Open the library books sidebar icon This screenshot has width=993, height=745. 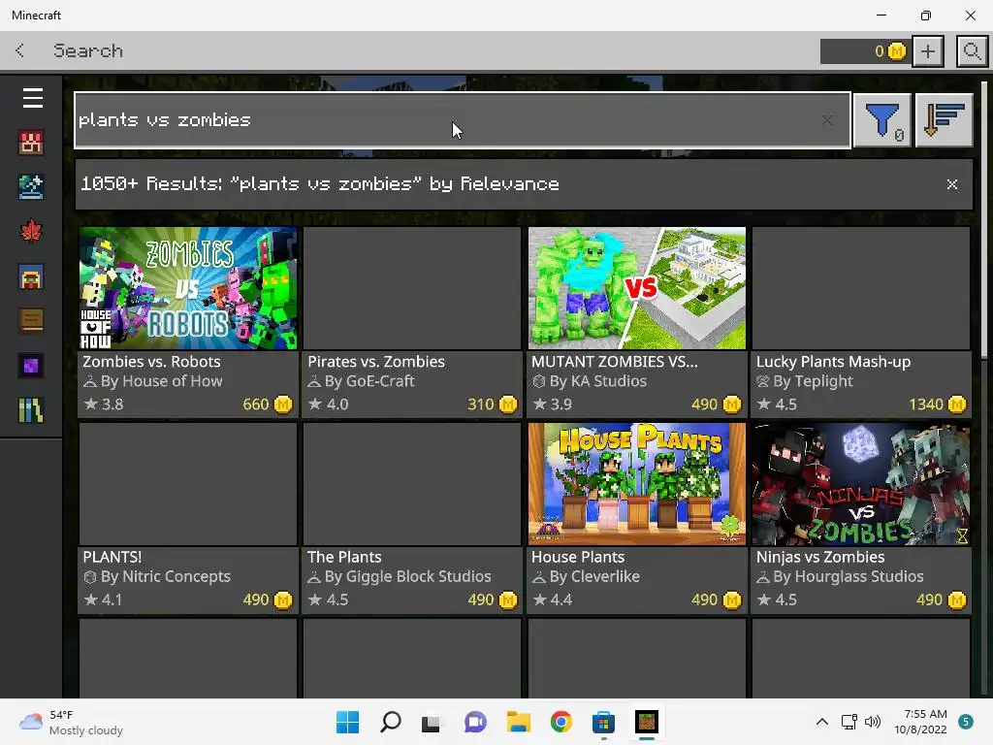coord(31,410)
